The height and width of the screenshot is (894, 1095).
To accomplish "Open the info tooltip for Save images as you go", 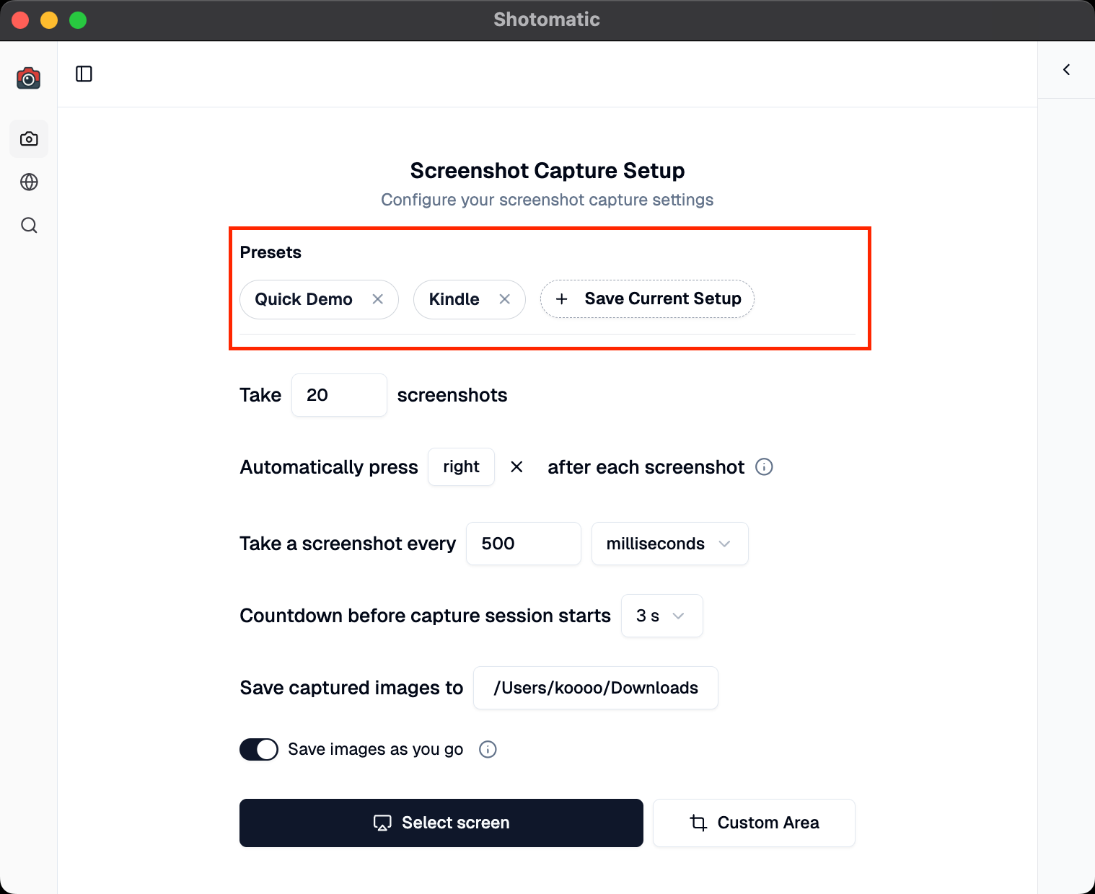I will click(x=488, y=750).
